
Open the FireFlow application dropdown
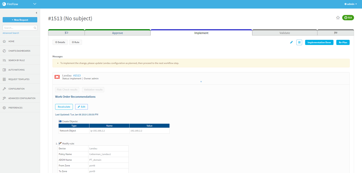point(35,4)
